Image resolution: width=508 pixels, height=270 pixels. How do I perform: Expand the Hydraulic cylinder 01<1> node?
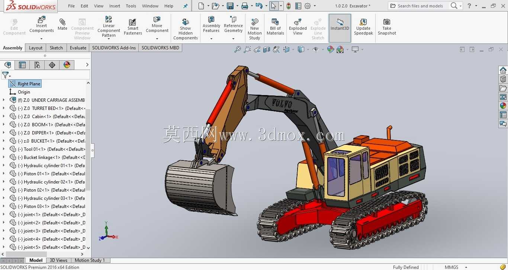[4, 165]
